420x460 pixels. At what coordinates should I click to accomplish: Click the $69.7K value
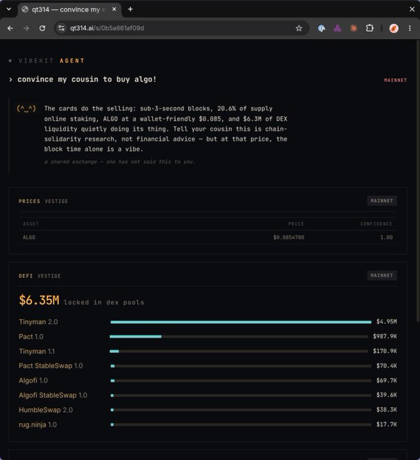(387, 380)
